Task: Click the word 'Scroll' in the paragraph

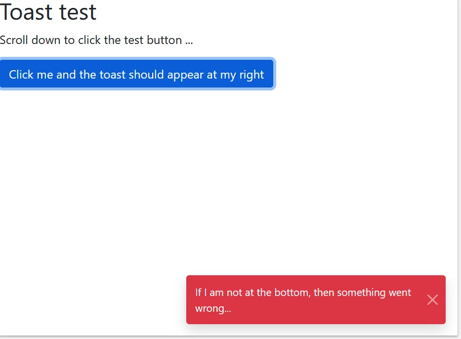Action: coord(14,40)
